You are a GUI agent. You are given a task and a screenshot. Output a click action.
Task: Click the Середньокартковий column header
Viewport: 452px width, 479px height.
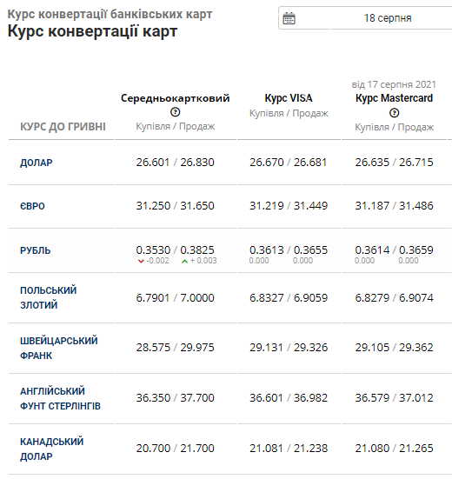pyautogui.click(x=175, y=98)
